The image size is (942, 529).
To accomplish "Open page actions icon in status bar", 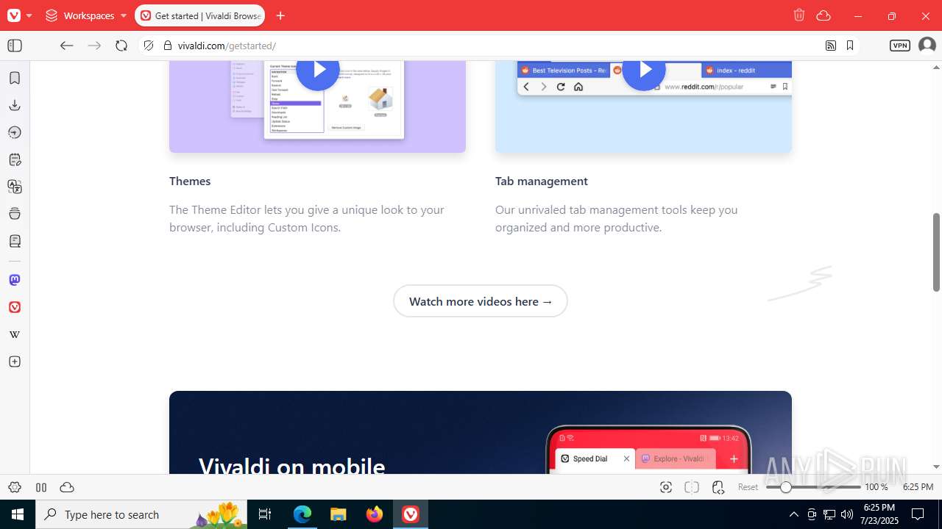I will 718,487.
